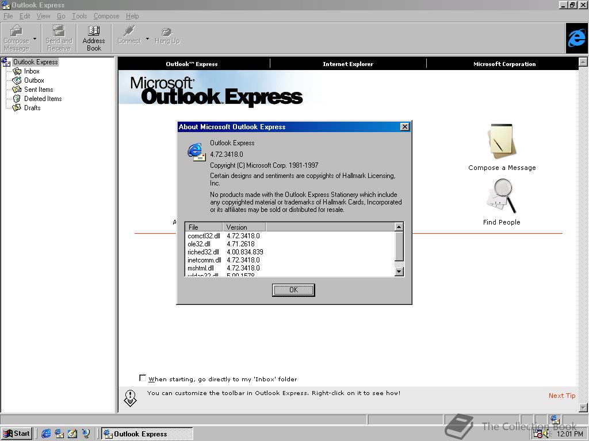Click main pane scroll down arrow
589x441 pixels.
[x=583, y=408]
